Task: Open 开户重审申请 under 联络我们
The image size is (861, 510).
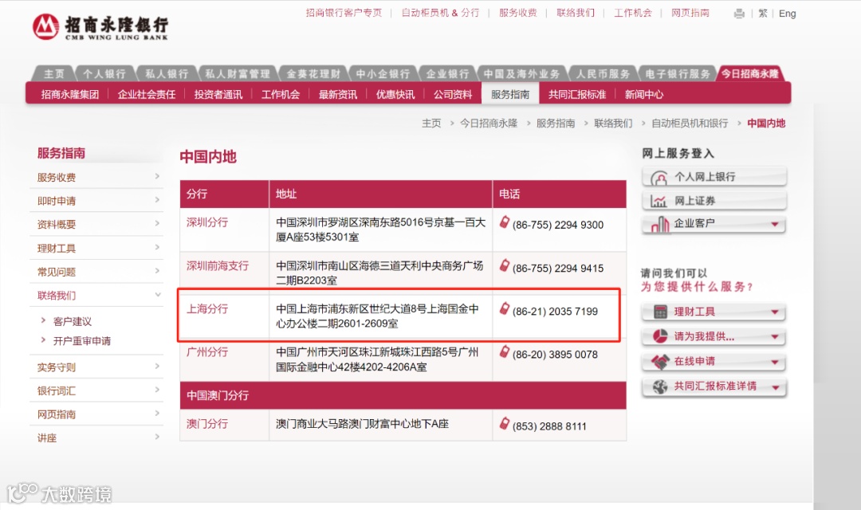Action: tap(82, 341)
